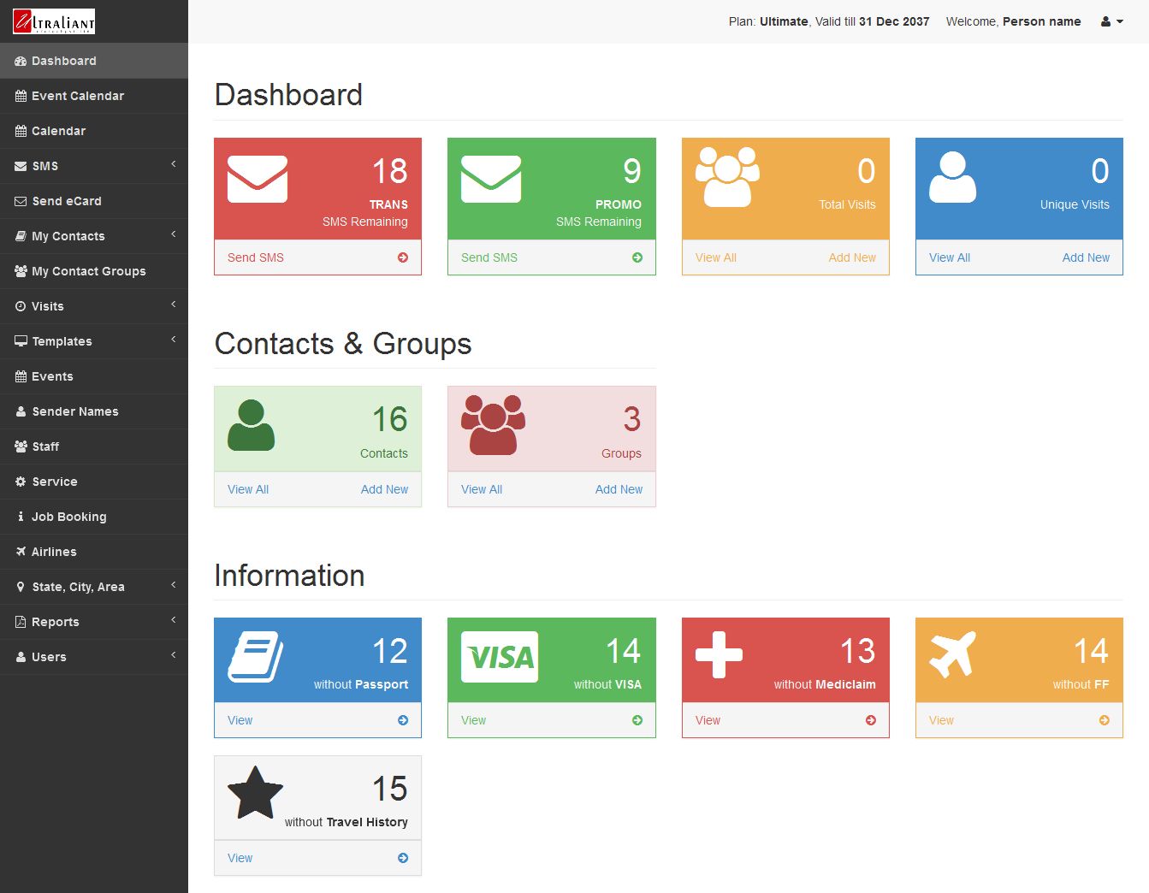Click View All under Total Visits
Viewport: 1149px width, 893px height.
tap(715, 257)
